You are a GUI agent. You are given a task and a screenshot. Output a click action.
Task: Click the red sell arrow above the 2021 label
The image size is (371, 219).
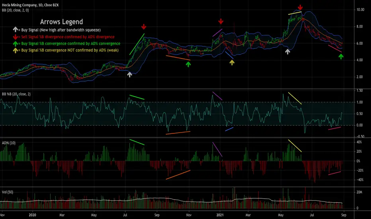(x=221, y=21)
